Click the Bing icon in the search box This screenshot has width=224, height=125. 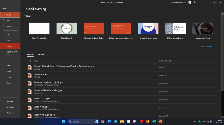pos(97,122)
